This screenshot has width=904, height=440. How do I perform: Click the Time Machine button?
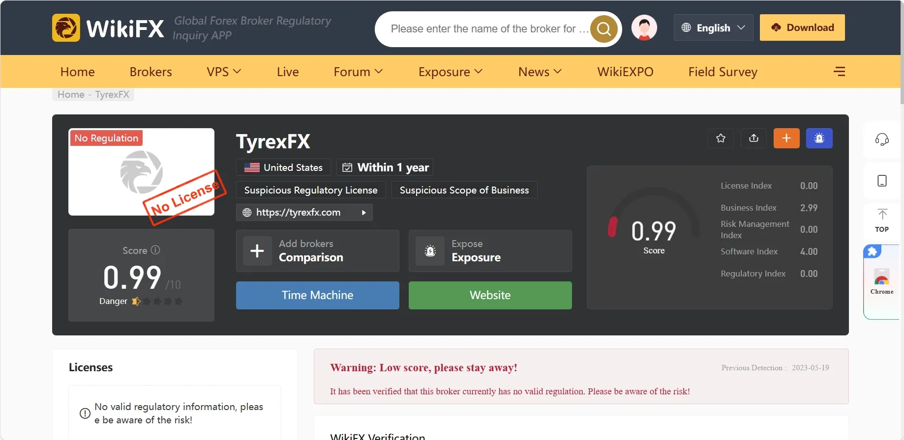click(x=318, y=295)
